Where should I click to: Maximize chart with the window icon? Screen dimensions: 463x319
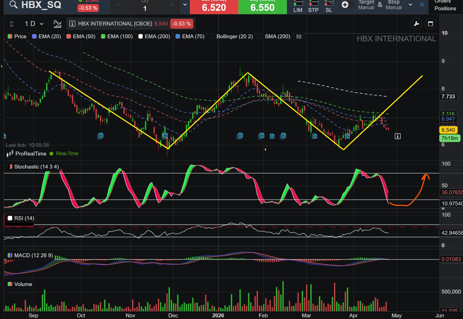tap(430, 24)
